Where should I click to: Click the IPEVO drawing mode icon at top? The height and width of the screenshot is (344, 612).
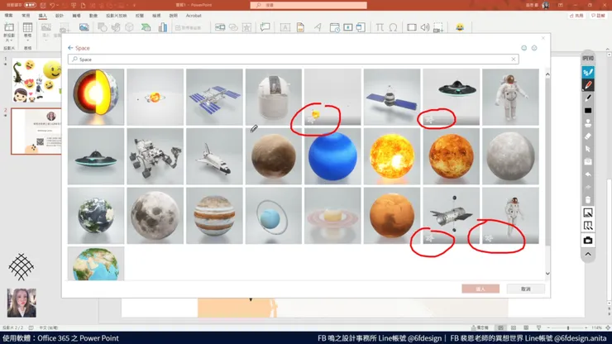pos(588,72)
